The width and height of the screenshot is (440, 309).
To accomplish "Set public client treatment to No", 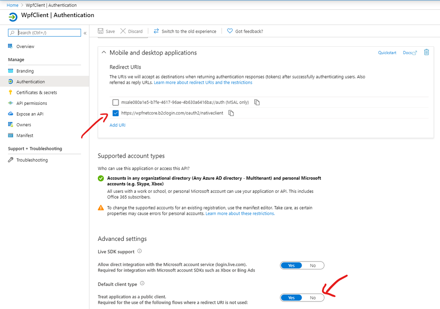I will (x=313, y=298).
